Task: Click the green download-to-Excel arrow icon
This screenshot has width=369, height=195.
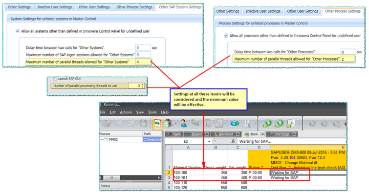Action: click(267, 123)
